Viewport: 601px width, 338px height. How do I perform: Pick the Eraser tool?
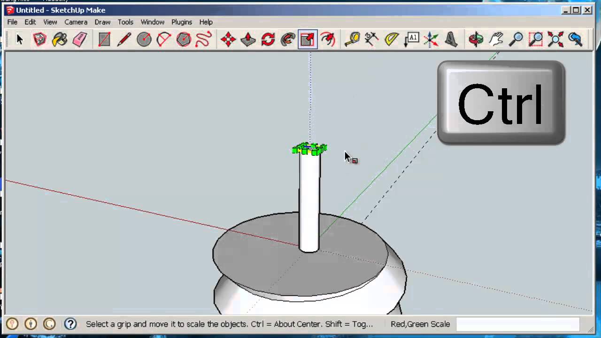click(x=80, y=39)
